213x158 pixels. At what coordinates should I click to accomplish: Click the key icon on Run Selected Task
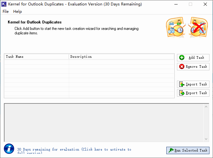171,150
